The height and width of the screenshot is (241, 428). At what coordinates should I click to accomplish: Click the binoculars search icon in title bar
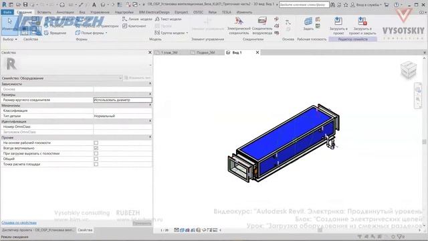point(332,5)
